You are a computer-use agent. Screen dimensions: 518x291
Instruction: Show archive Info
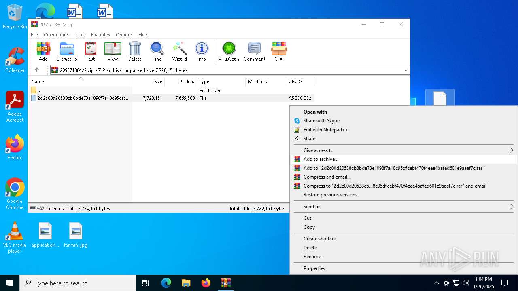[x=202, y=51]
